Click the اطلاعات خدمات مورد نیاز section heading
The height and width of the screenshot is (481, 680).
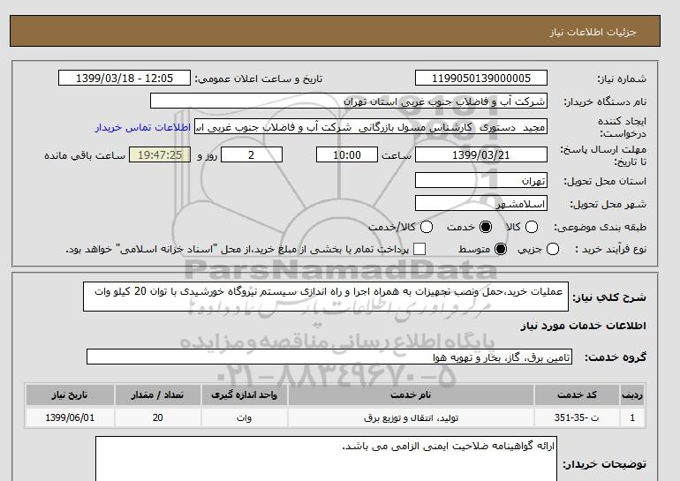(583, 326)
